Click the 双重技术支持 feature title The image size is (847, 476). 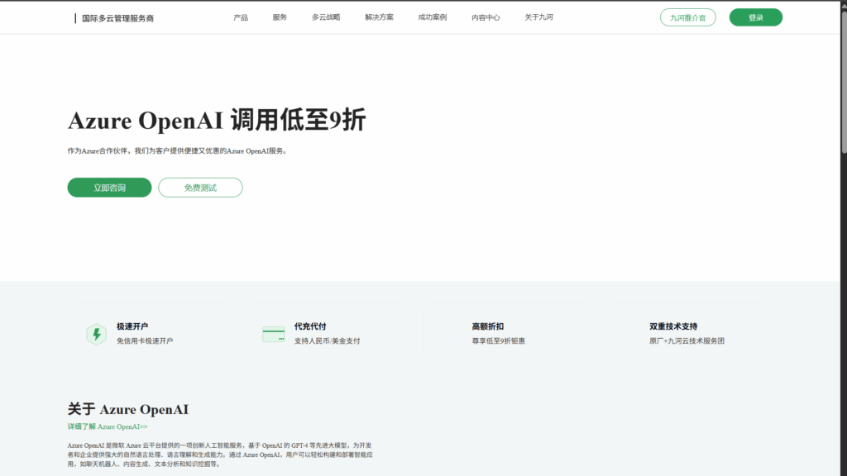tap(673, 326)
